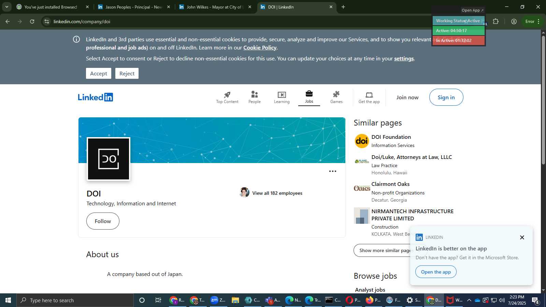The width and height of the screenshot is (546, 307).
Task: Open File Explorer from taskbar
Action: click(235, 300)
